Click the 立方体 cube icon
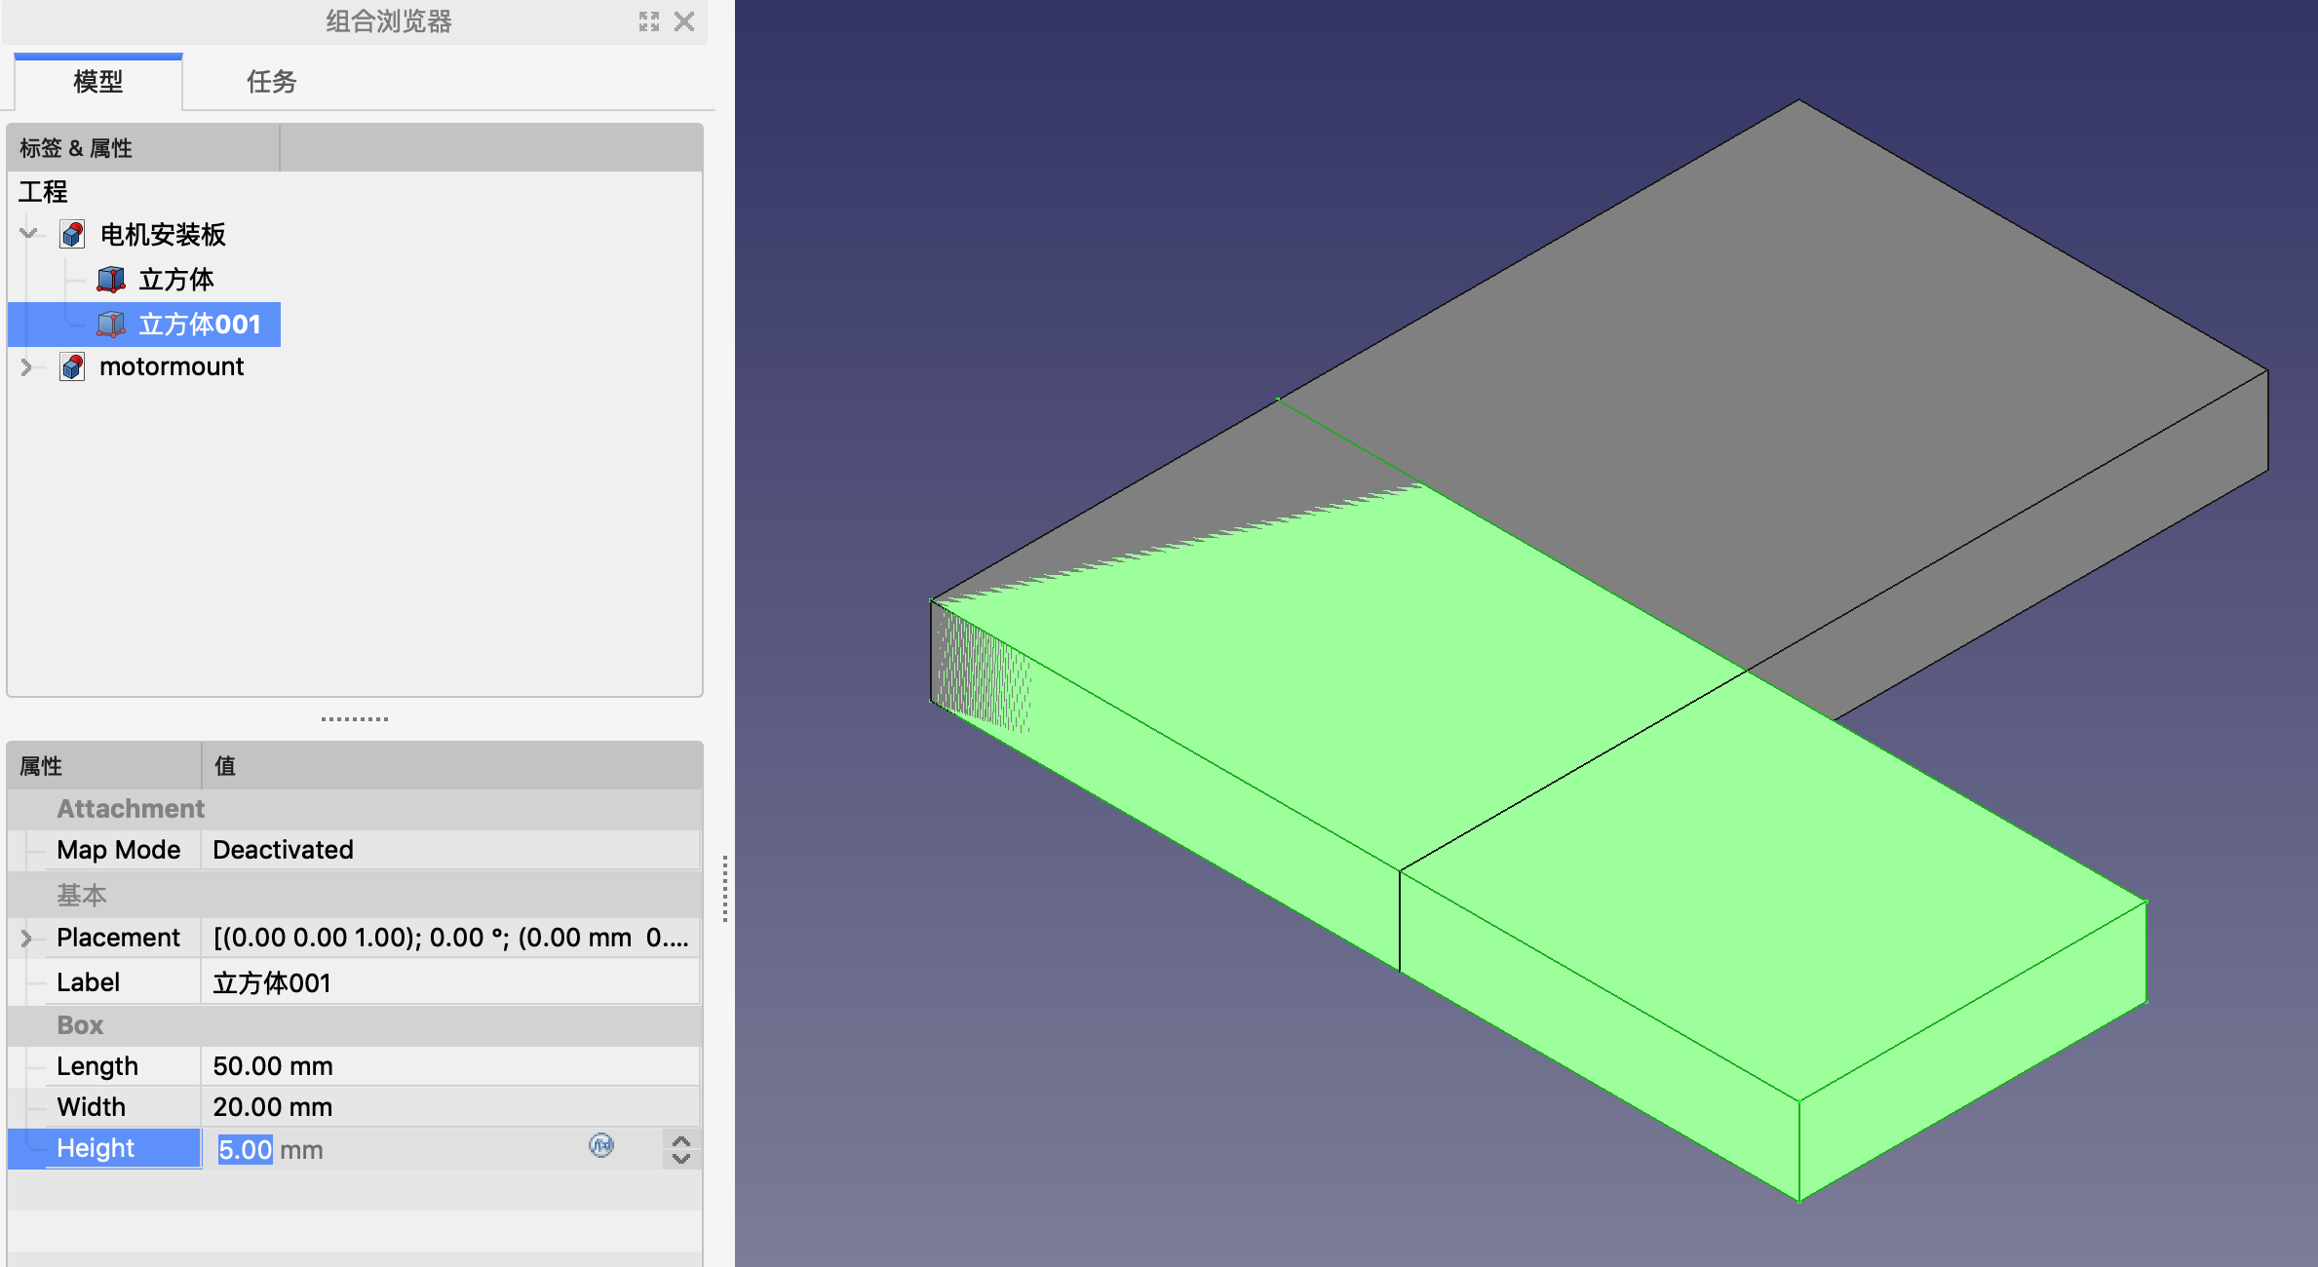The width and height of the screenshot is (2318, 1267). [111, 280]
